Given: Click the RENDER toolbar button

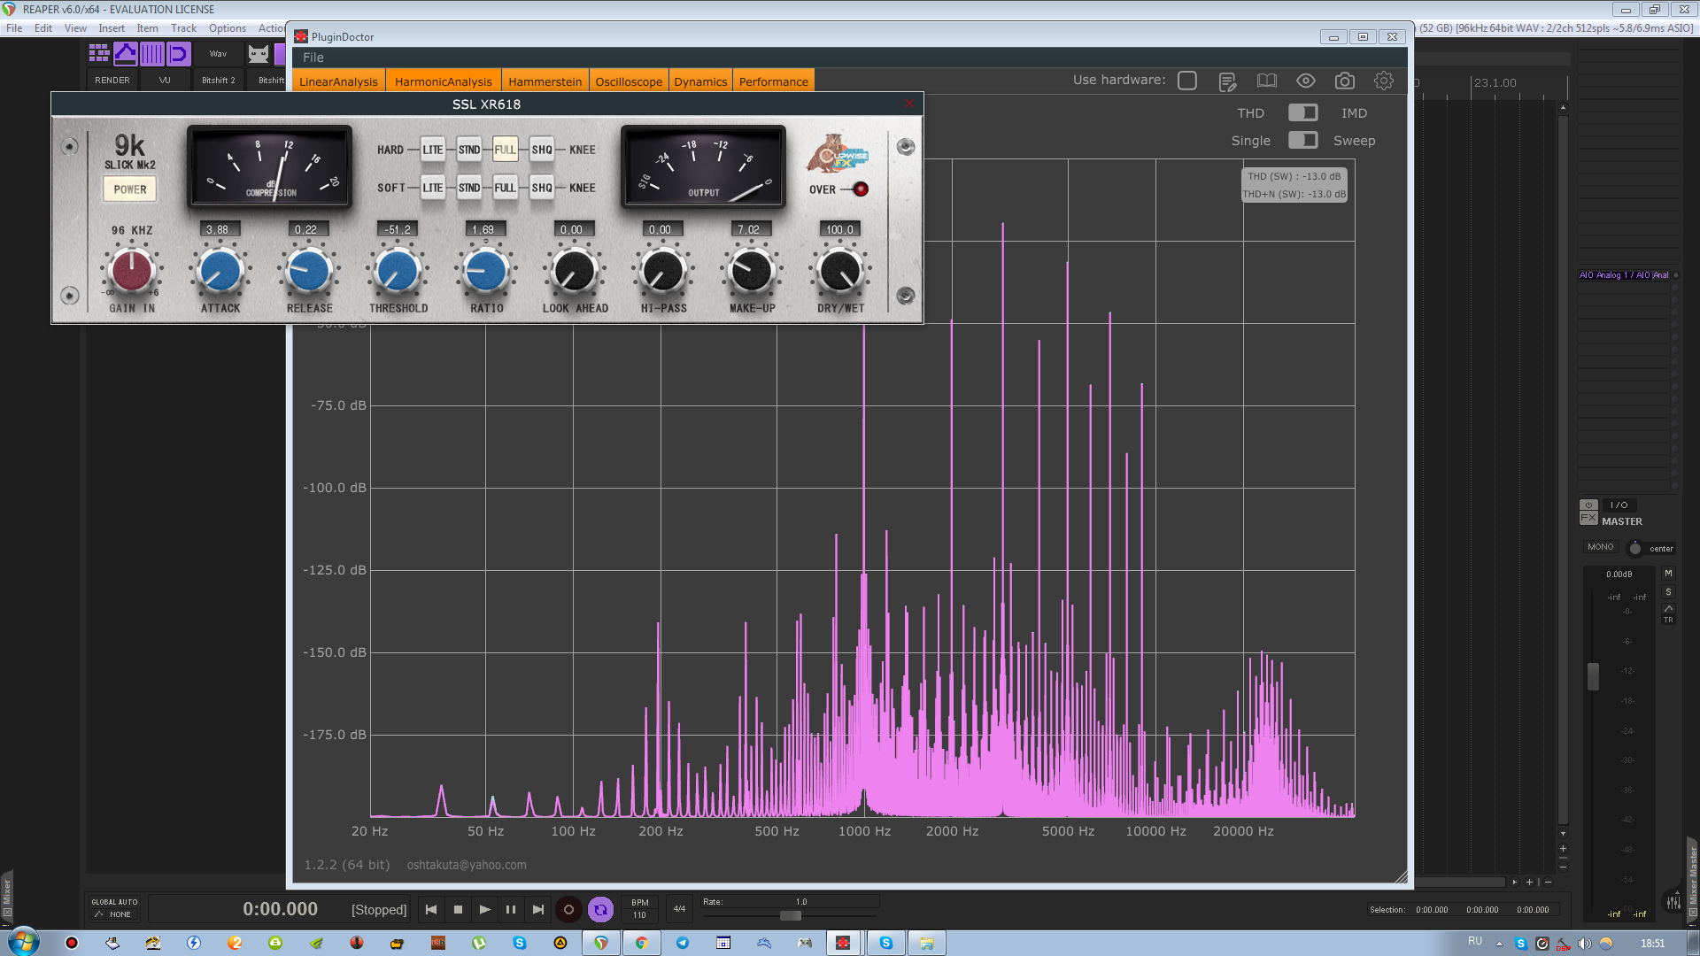Looking at the screenshot, I should 112,80.
